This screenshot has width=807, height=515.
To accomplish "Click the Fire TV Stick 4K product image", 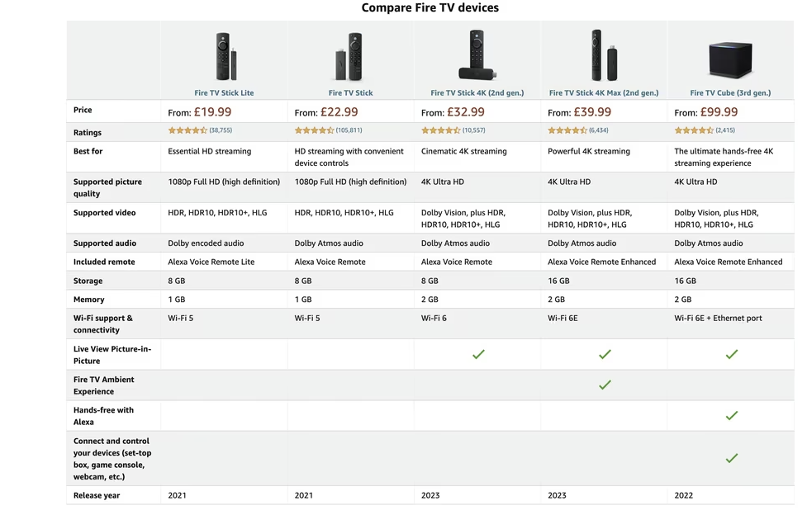I will [477, 56].
